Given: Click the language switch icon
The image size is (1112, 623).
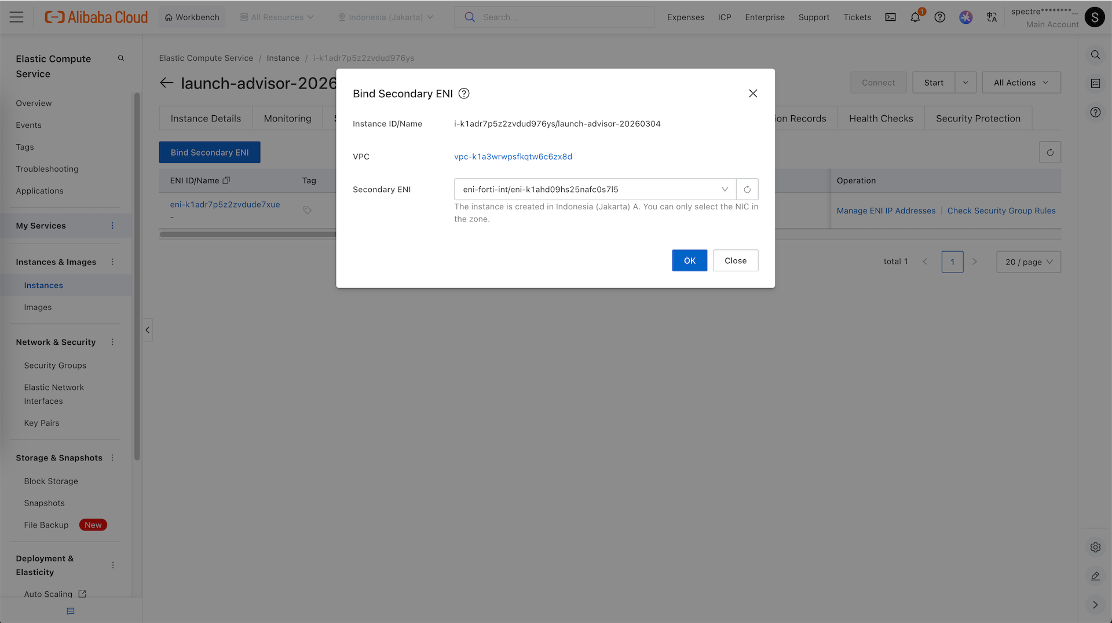Looking at the screenshot, I should (x=992, y=17).
